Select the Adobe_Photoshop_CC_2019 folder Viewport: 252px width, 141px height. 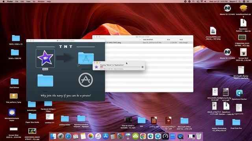click(x=219, y=123)
